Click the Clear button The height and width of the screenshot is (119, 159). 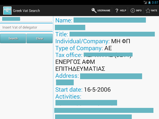[x=39, y=38]
